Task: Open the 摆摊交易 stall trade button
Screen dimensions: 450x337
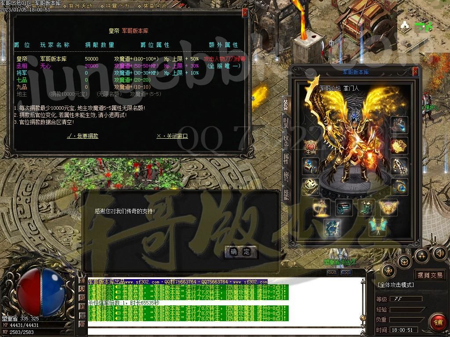Action: point(430,275)
